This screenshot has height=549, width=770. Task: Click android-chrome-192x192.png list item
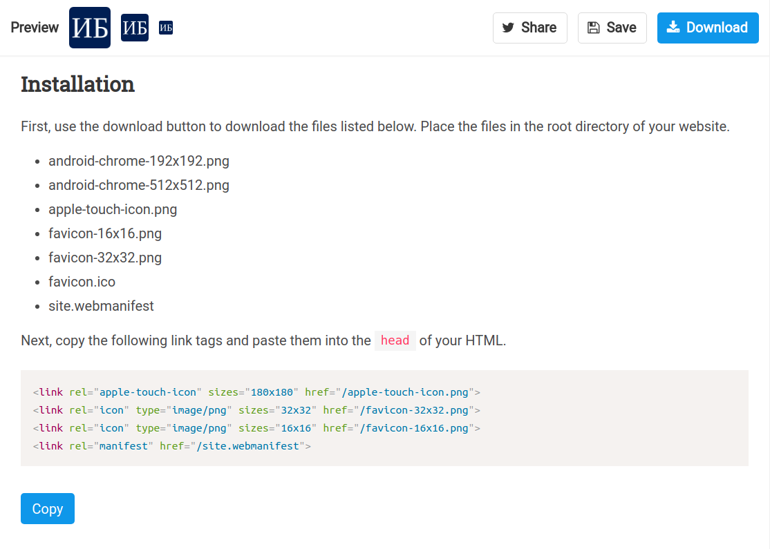(x=138, y=161)
